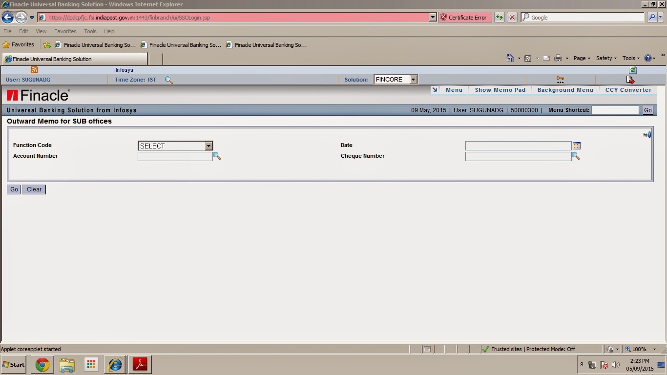Expand the Function Code dropdown
667x375 pixels.
pos(209,146)
